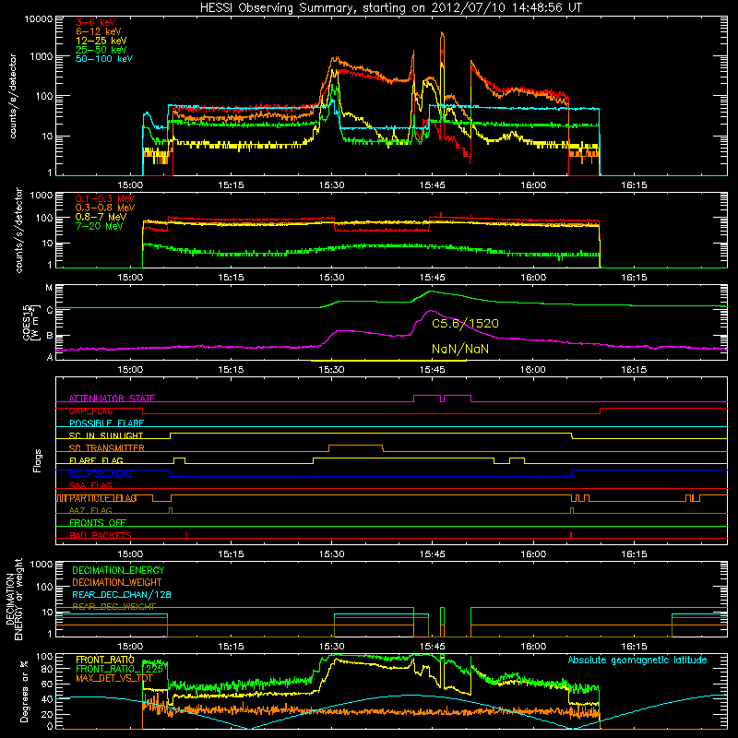738x738 pixels.
Task: Select the SC_TRANSMITTER flag label
Action: 107,448
